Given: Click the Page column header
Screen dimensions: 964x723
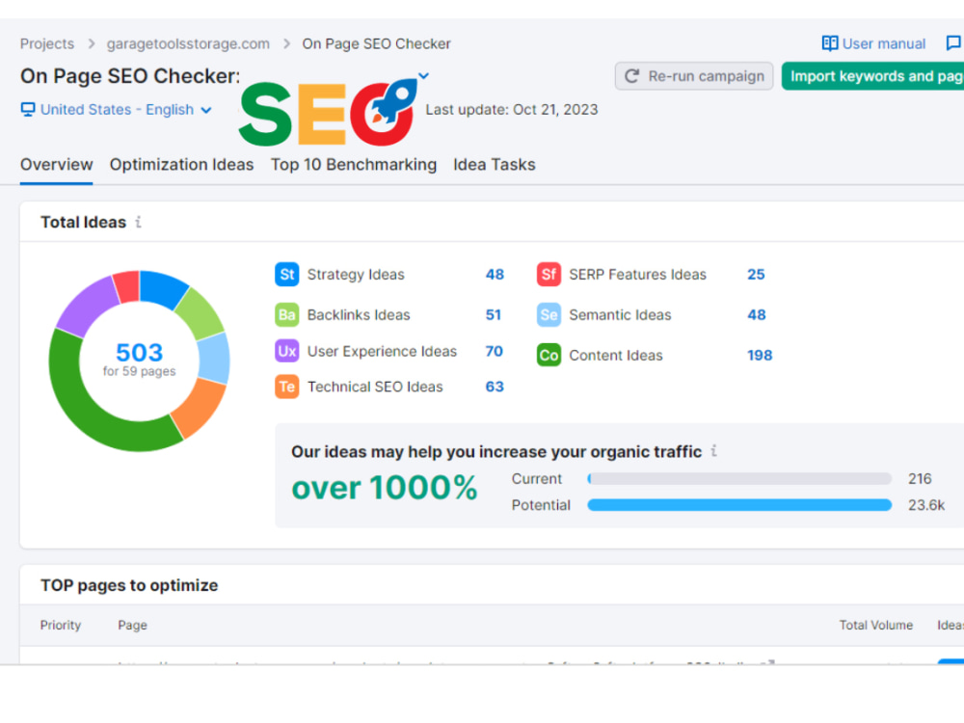Looking at the screenshot, I should click(x=133, y=626).
